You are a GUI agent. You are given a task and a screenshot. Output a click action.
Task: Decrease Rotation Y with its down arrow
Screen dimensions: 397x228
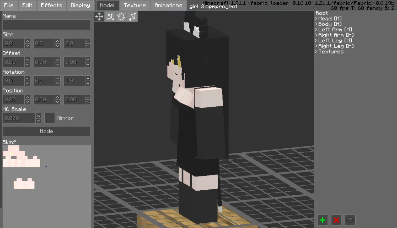58,84
